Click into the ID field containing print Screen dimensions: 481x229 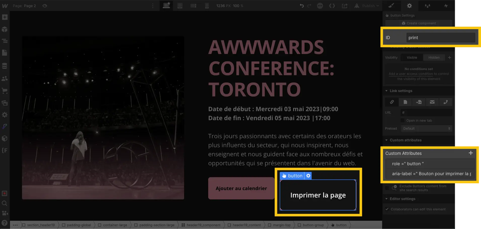coord(441,37)
